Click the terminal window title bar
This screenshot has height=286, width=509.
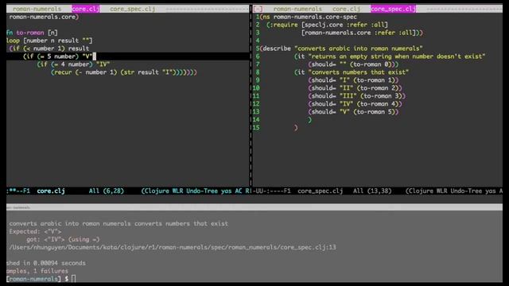[x=254, y=207]
